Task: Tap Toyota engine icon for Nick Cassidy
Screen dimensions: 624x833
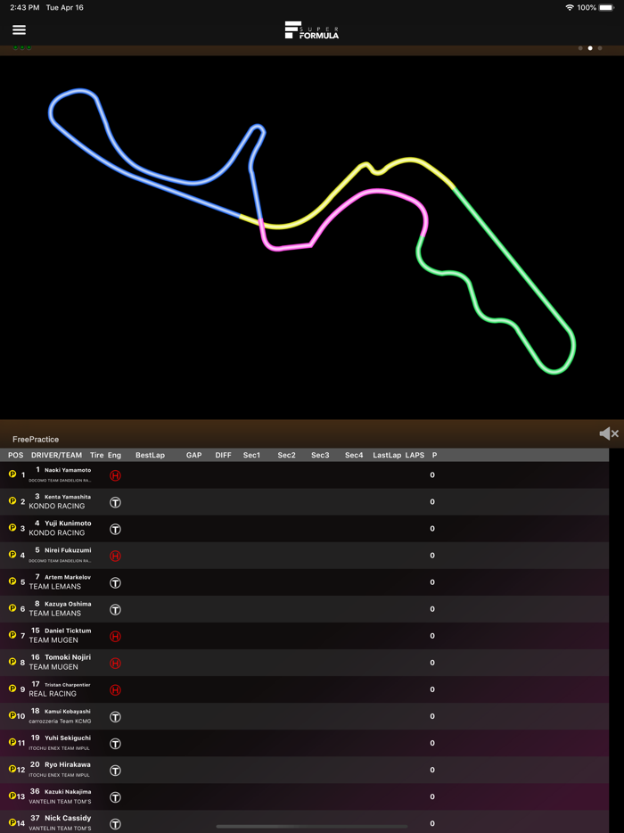Action: pyautogui.click(x=115, y=824)
